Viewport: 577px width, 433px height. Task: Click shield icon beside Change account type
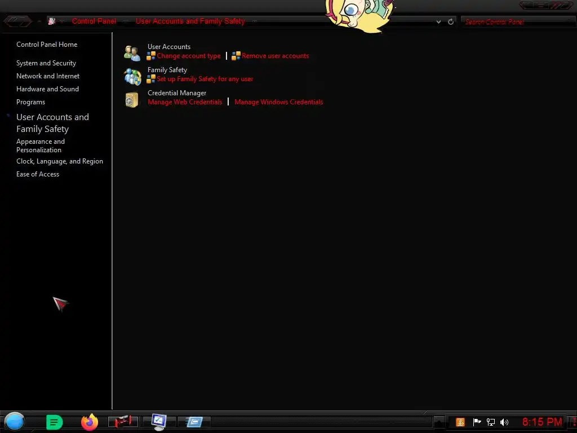[x=151, y=56]
